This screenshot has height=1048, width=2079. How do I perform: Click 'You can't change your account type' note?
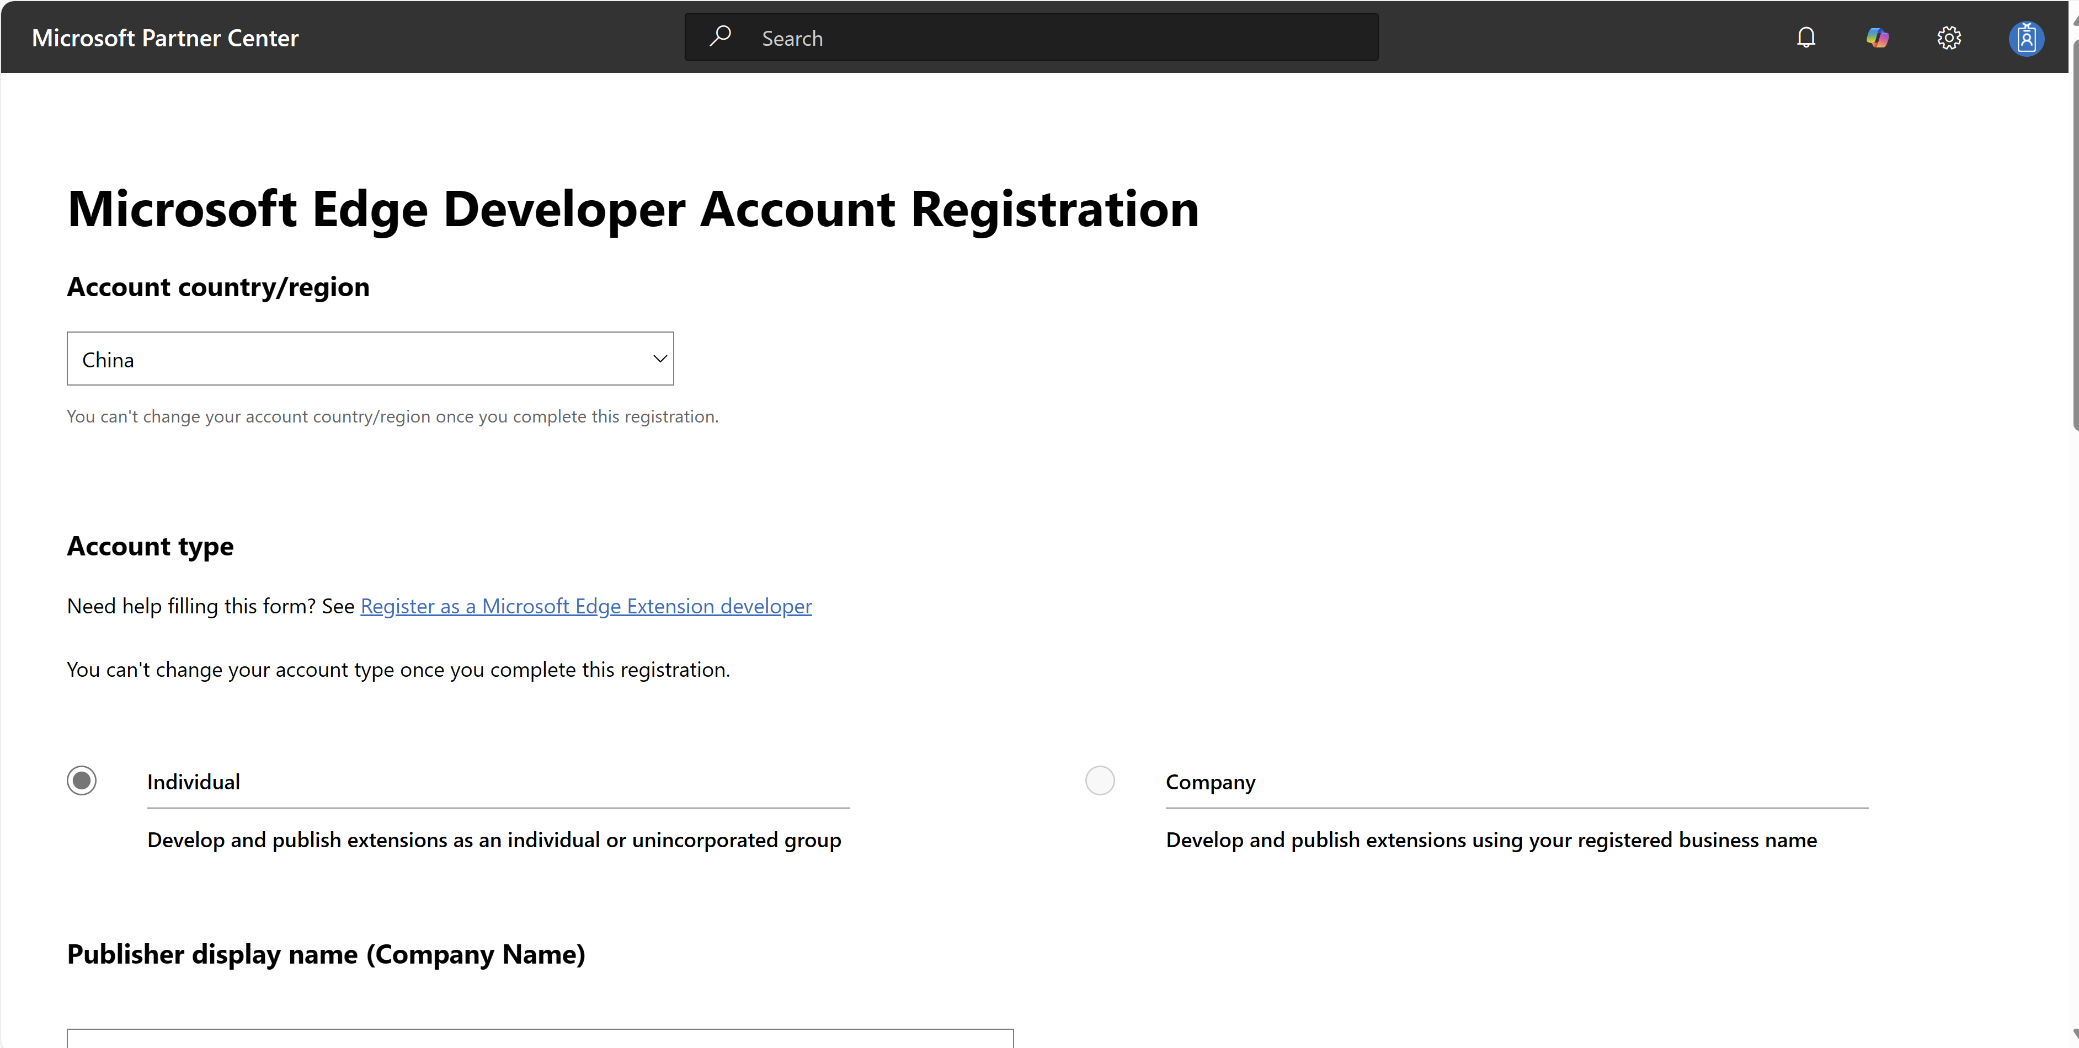399,670
